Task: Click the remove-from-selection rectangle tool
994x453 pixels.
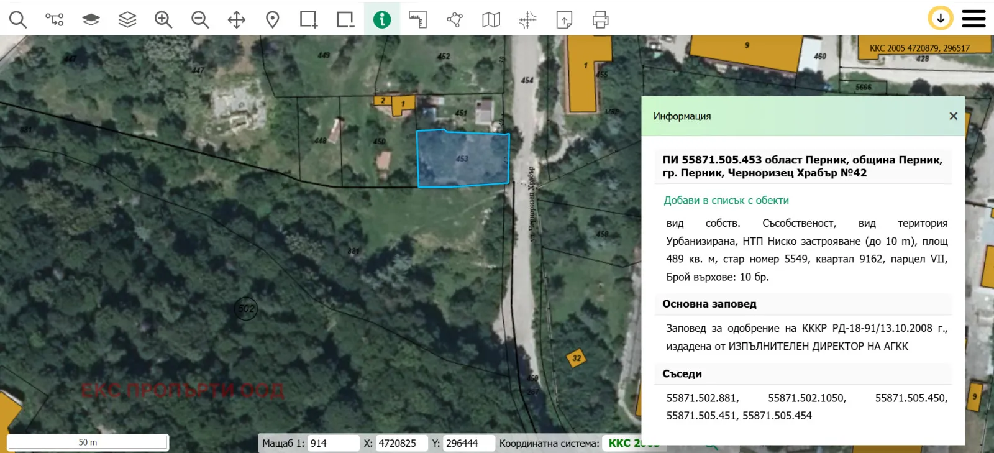Action: 345,19
